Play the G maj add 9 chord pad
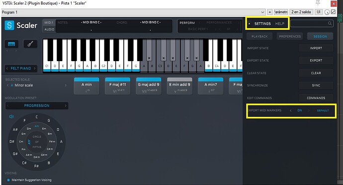Viewport: 343px width, 185px height. click(x=149, y=86)
